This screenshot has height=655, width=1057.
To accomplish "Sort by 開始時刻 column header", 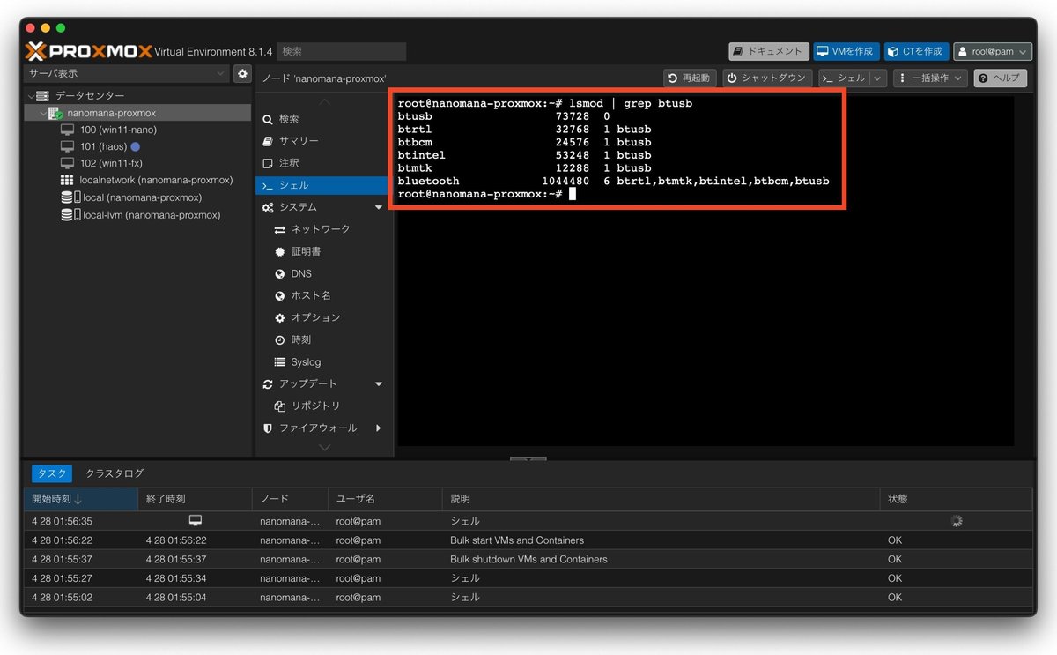I will (81, 499).
